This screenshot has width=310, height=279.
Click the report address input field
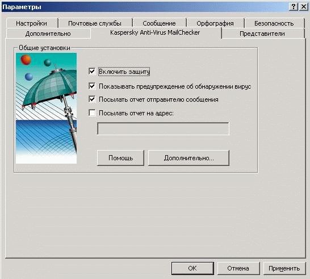tap(163, 128)
